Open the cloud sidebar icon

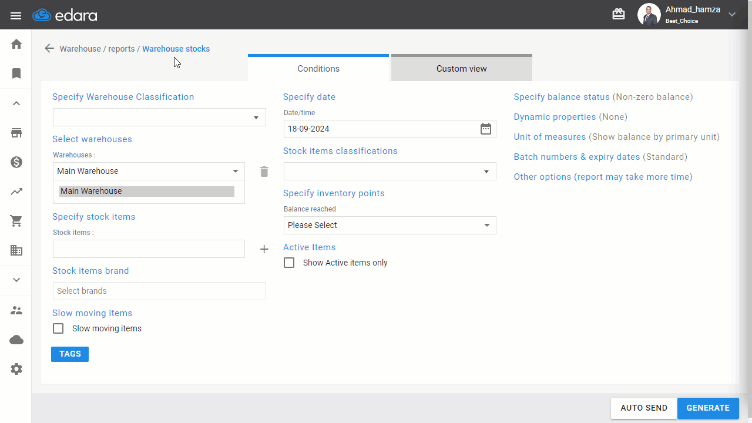(x=16, y=340)
